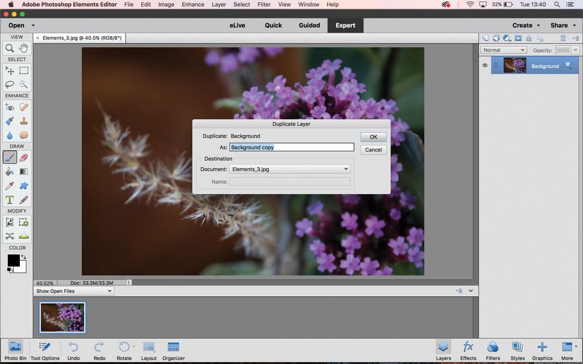Hide the Background layer visibility
583x364 pixels.
pyautogui.click(x=485, y=65)
